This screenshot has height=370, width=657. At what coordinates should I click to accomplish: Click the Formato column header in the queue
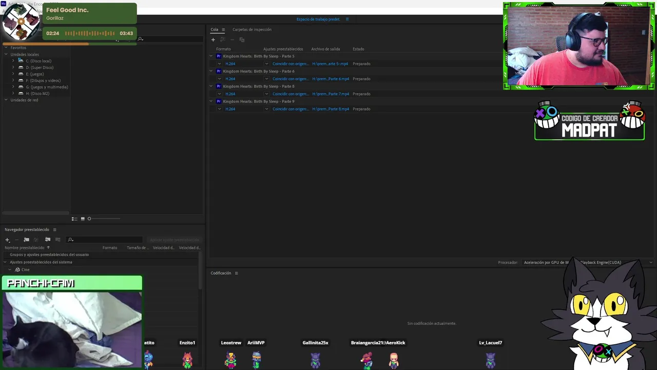pyautogui.click(x=223, y=49)
